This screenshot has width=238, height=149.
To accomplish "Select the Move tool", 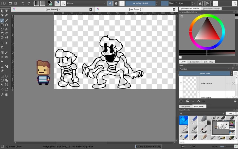I will coord(6,43).
